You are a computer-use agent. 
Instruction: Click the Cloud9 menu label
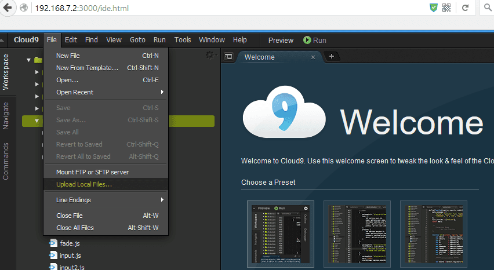[26, 39]
